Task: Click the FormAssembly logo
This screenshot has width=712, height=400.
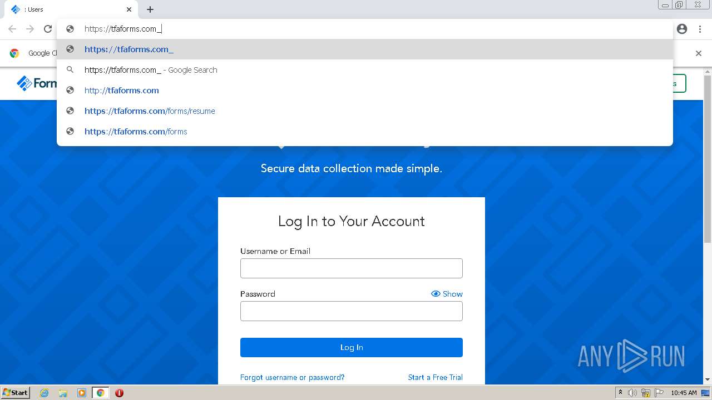Action: pyautogui.click(x=37, y=83)
